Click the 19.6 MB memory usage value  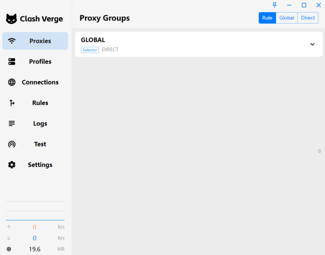pyautogui.click(x=35, y=249)
